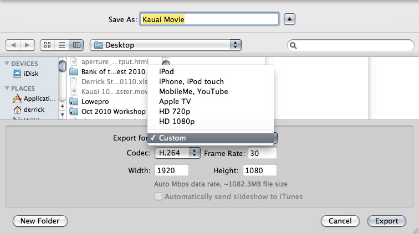Open iDisk in the sidebar
This screenshot has height=234, width=419.
tap(32, 74)
